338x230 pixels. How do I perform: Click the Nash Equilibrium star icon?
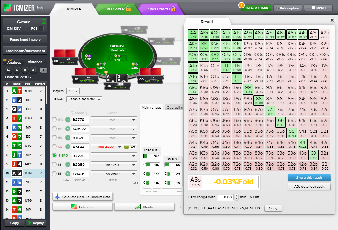pyautogui.click(x=57, y=197)
